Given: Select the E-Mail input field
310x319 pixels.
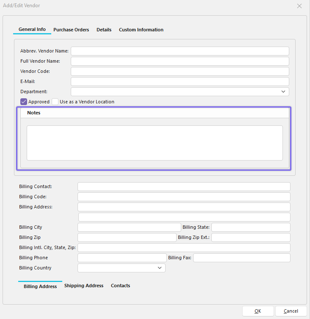Looking at the screenshot, I should [180, 81].
